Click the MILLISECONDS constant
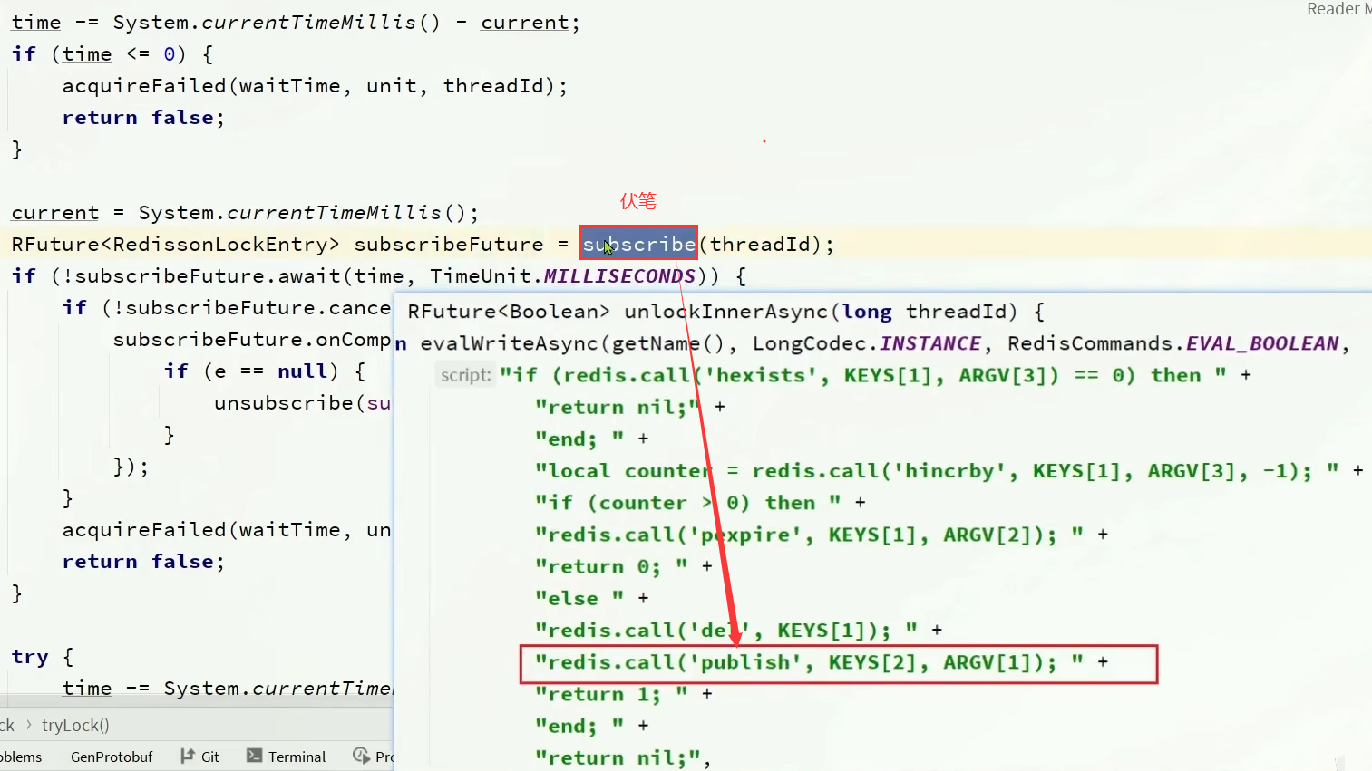 [619, 275]
